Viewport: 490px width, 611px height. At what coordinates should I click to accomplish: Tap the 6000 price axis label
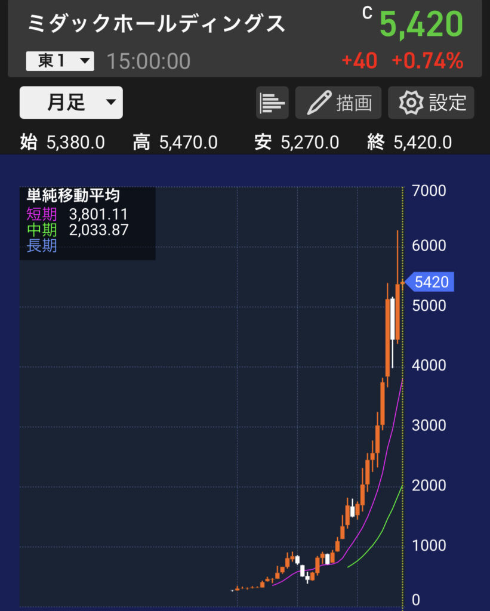[x=429, y=245]
